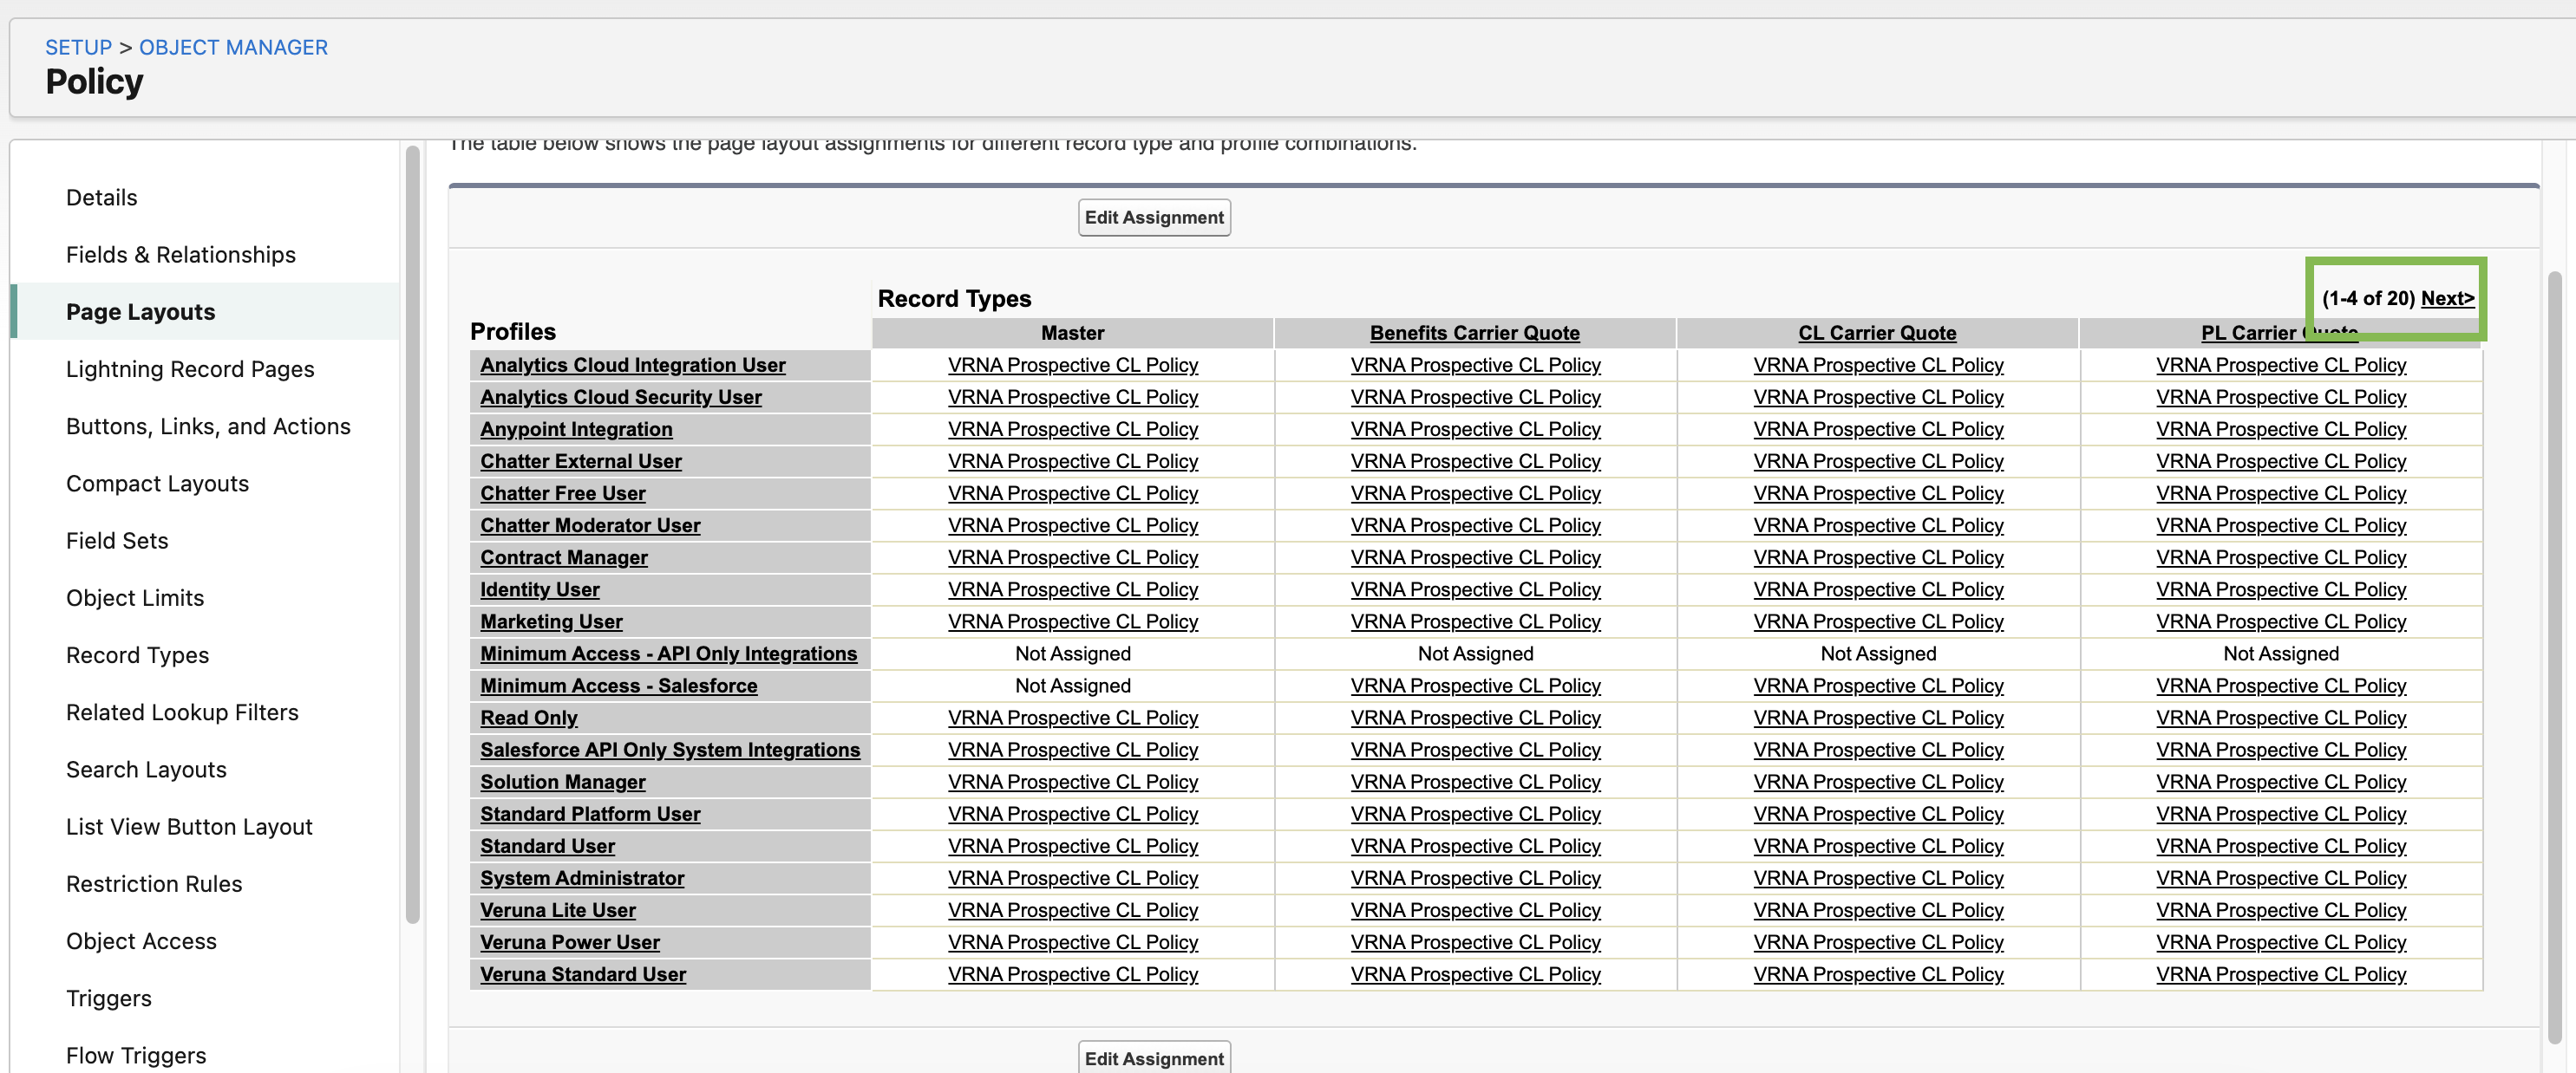Screen dimensions: 2576x1073
Task: Open the Standard User profile
Action: (x=547, y=845)
